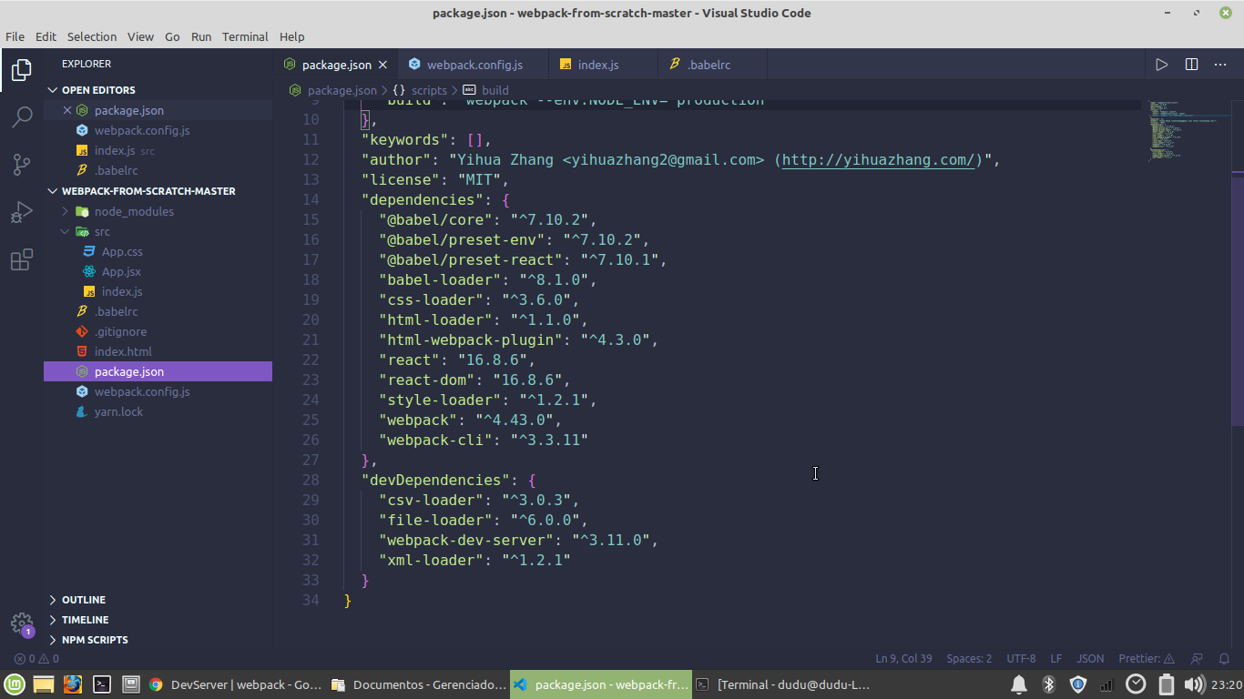Image resolution: width=1244 pixels, height=699 pixels.
Task: Open the notifications bell in VS Code status bar
Action: coord(1225,659)
